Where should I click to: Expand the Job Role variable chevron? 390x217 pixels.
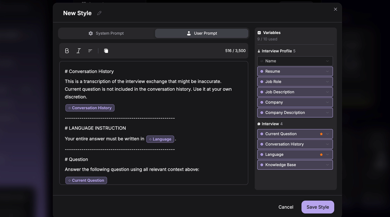click(x=327, y=82)
